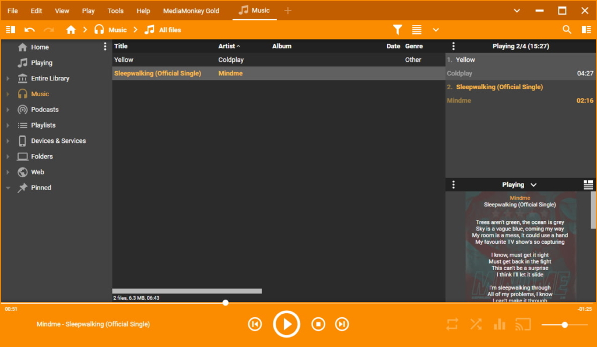Image resolution: width=597 pixels, height=347 pixels.
Task: Open the Tools menu
Action: (x=115, y=10)
